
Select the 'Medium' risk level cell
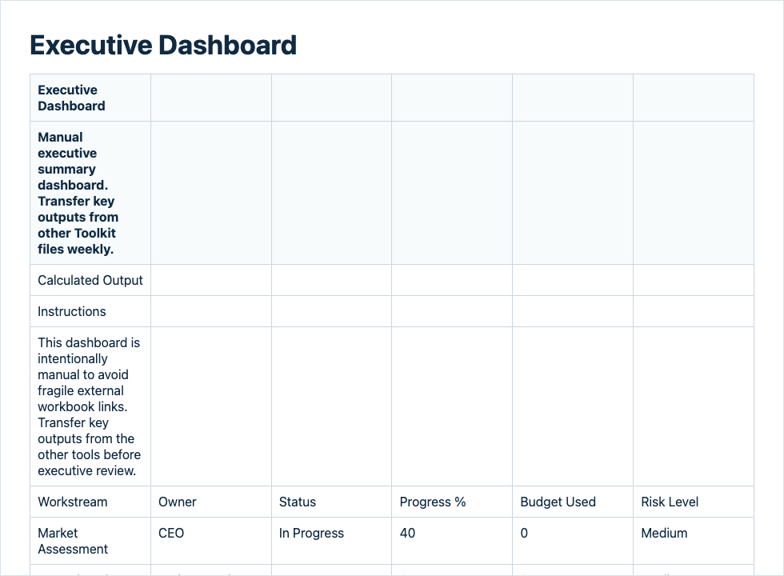(x=694, y=541)
